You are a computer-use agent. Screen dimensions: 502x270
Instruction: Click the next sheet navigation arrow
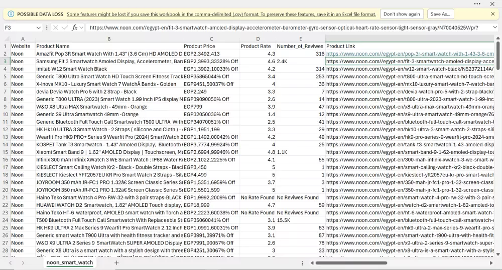tap(23, 262)
